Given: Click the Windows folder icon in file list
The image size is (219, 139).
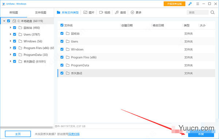Looking at the screenshot, I should coord(68,49).
